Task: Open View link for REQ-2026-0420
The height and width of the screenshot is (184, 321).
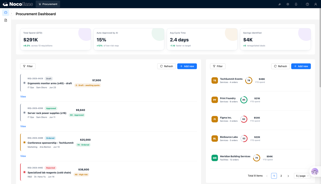Action: (x=23, y=96)
